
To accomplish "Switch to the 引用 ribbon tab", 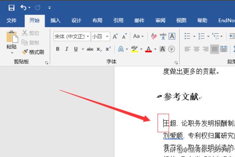I will pyautogui.click(x=118, y=20).
